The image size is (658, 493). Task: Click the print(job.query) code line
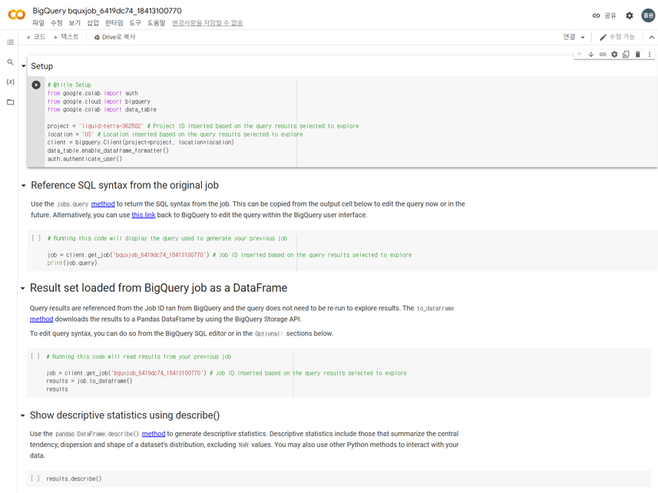72,263
